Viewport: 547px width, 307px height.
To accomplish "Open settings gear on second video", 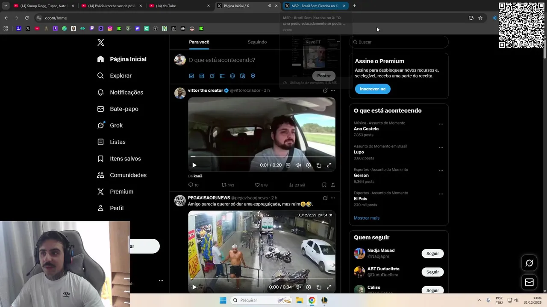I will (x=309, y=287).
